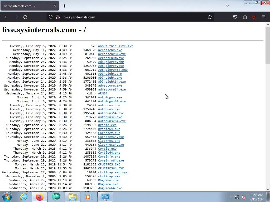Screen dimensions: 270x202
Task: Download AccessEnum.exe
Action: point(111,58)
